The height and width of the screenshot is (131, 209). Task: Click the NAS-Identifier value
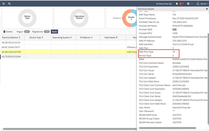(183, 44)
